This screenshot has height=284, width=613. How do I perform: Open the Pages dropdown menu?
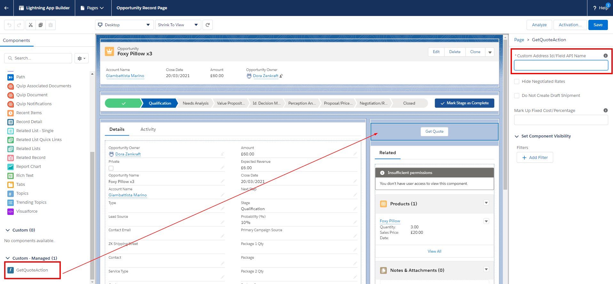click(x=92, y=8)
